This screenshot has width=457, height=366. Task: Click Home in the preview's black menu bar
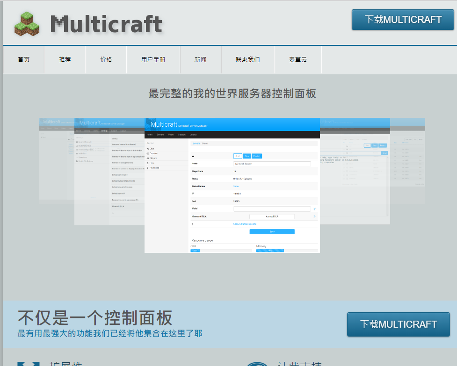[x=150, y=135]
